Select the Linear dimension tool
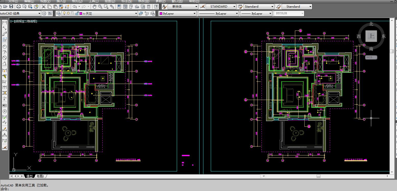The height and width of the screenshot is (191, 397). pyautogui.click(x=5, y=23)
